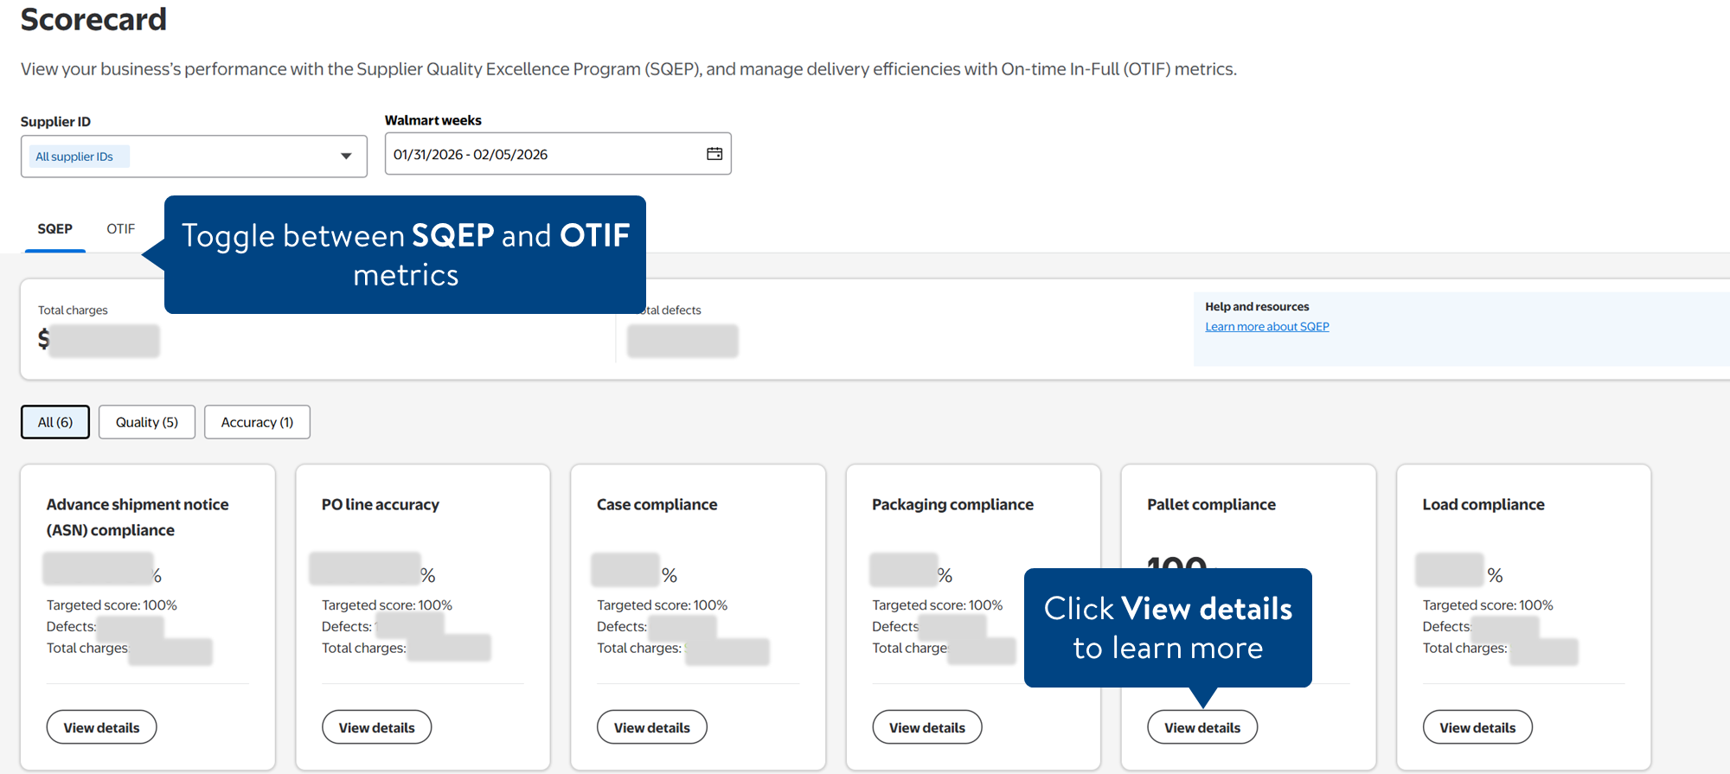The image size is (1730, 774).
Task: Open the Learn more about SQEP link
Action: pyautogui.click(x=1266, y=327)
